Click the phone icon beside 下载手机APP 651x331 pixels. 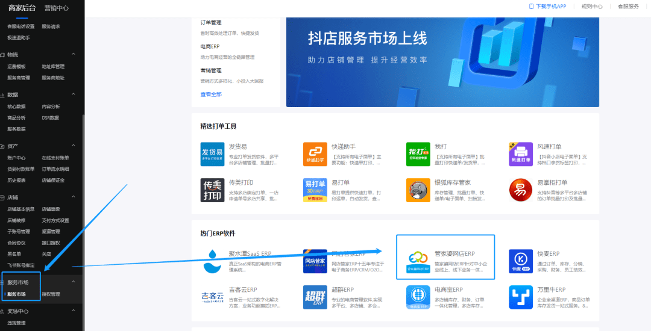pyautogui.click(x=531, y=6)
